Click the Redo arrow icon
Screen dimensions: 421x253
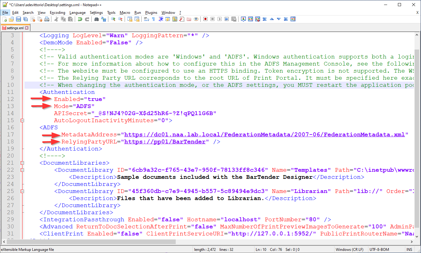pos(87,19)
